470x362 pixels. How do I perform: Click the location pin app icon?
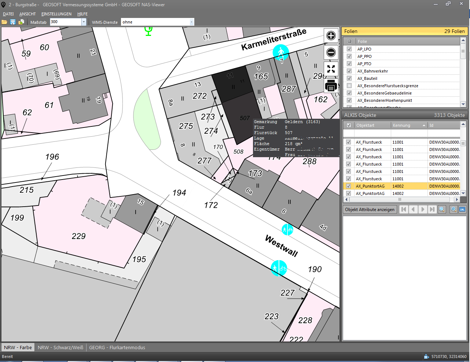4,5
